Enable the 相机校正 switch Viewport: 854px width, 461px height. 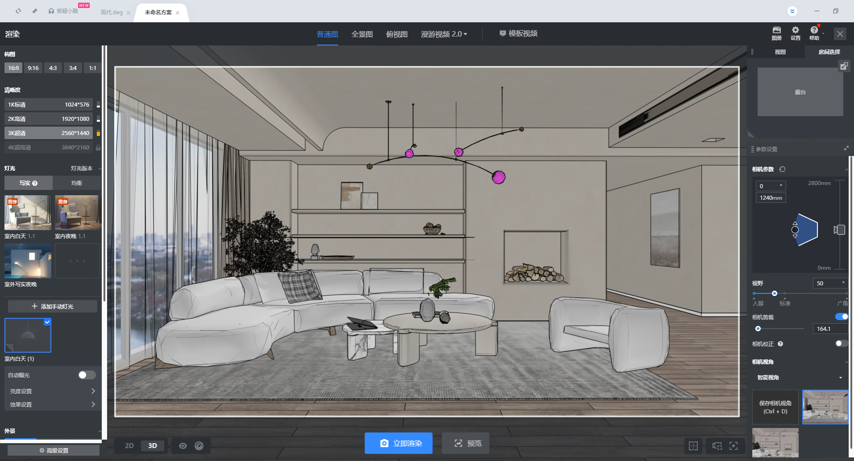point(842,343)
